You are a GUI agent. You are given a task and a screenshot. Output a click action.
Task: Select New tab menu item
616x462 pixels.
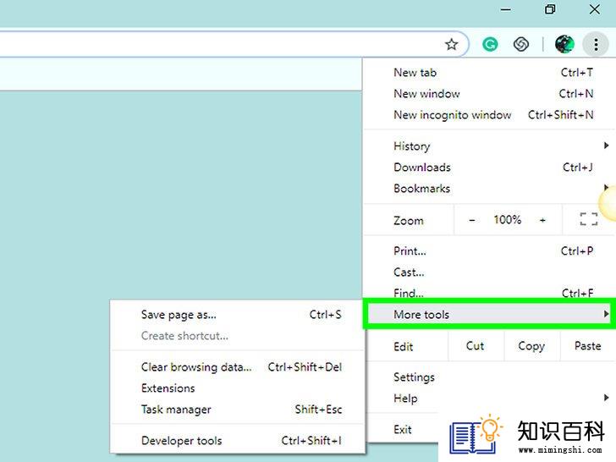489,73
